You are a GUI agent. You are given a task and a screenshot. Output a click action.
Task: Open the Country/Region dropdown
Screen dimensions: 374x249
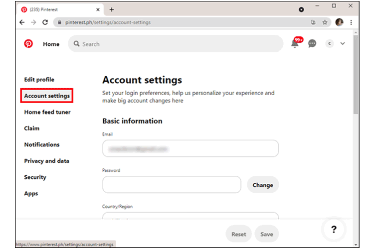pos(190,217)
